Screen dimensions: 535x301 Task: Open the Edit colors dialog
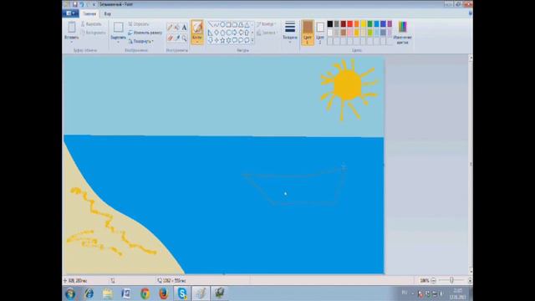(x=403, y=33)
